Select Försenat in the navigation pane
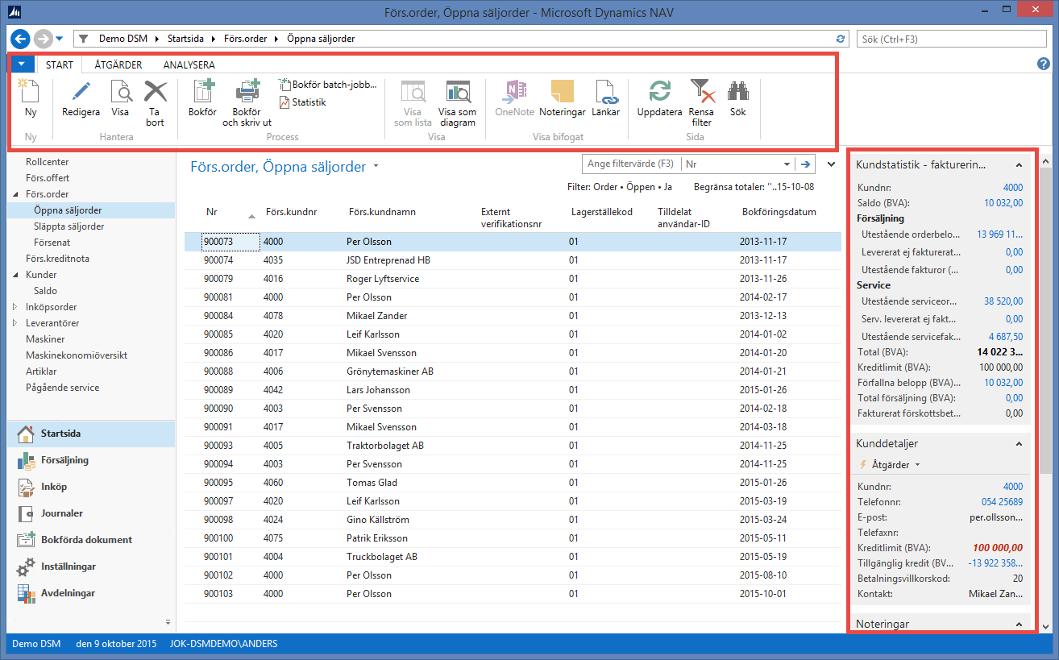 coord(52,243)
